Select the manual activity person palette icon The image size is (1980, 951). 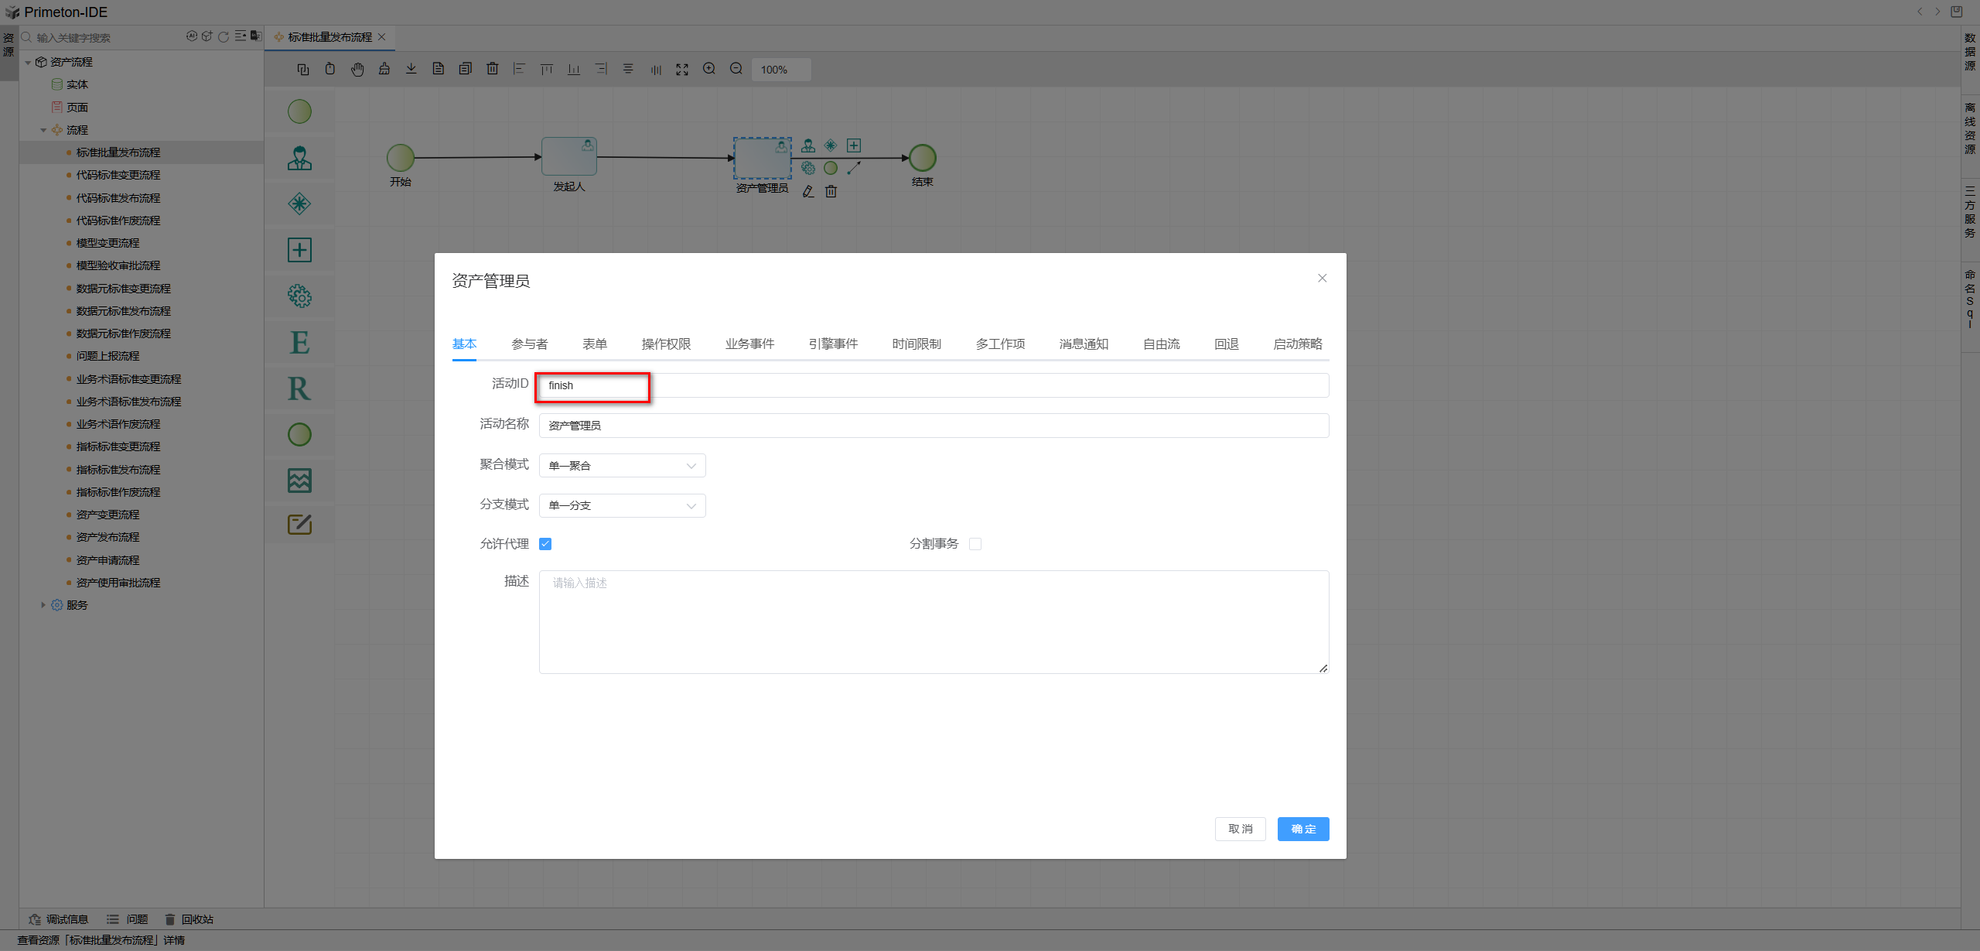(x=299, y=159)
